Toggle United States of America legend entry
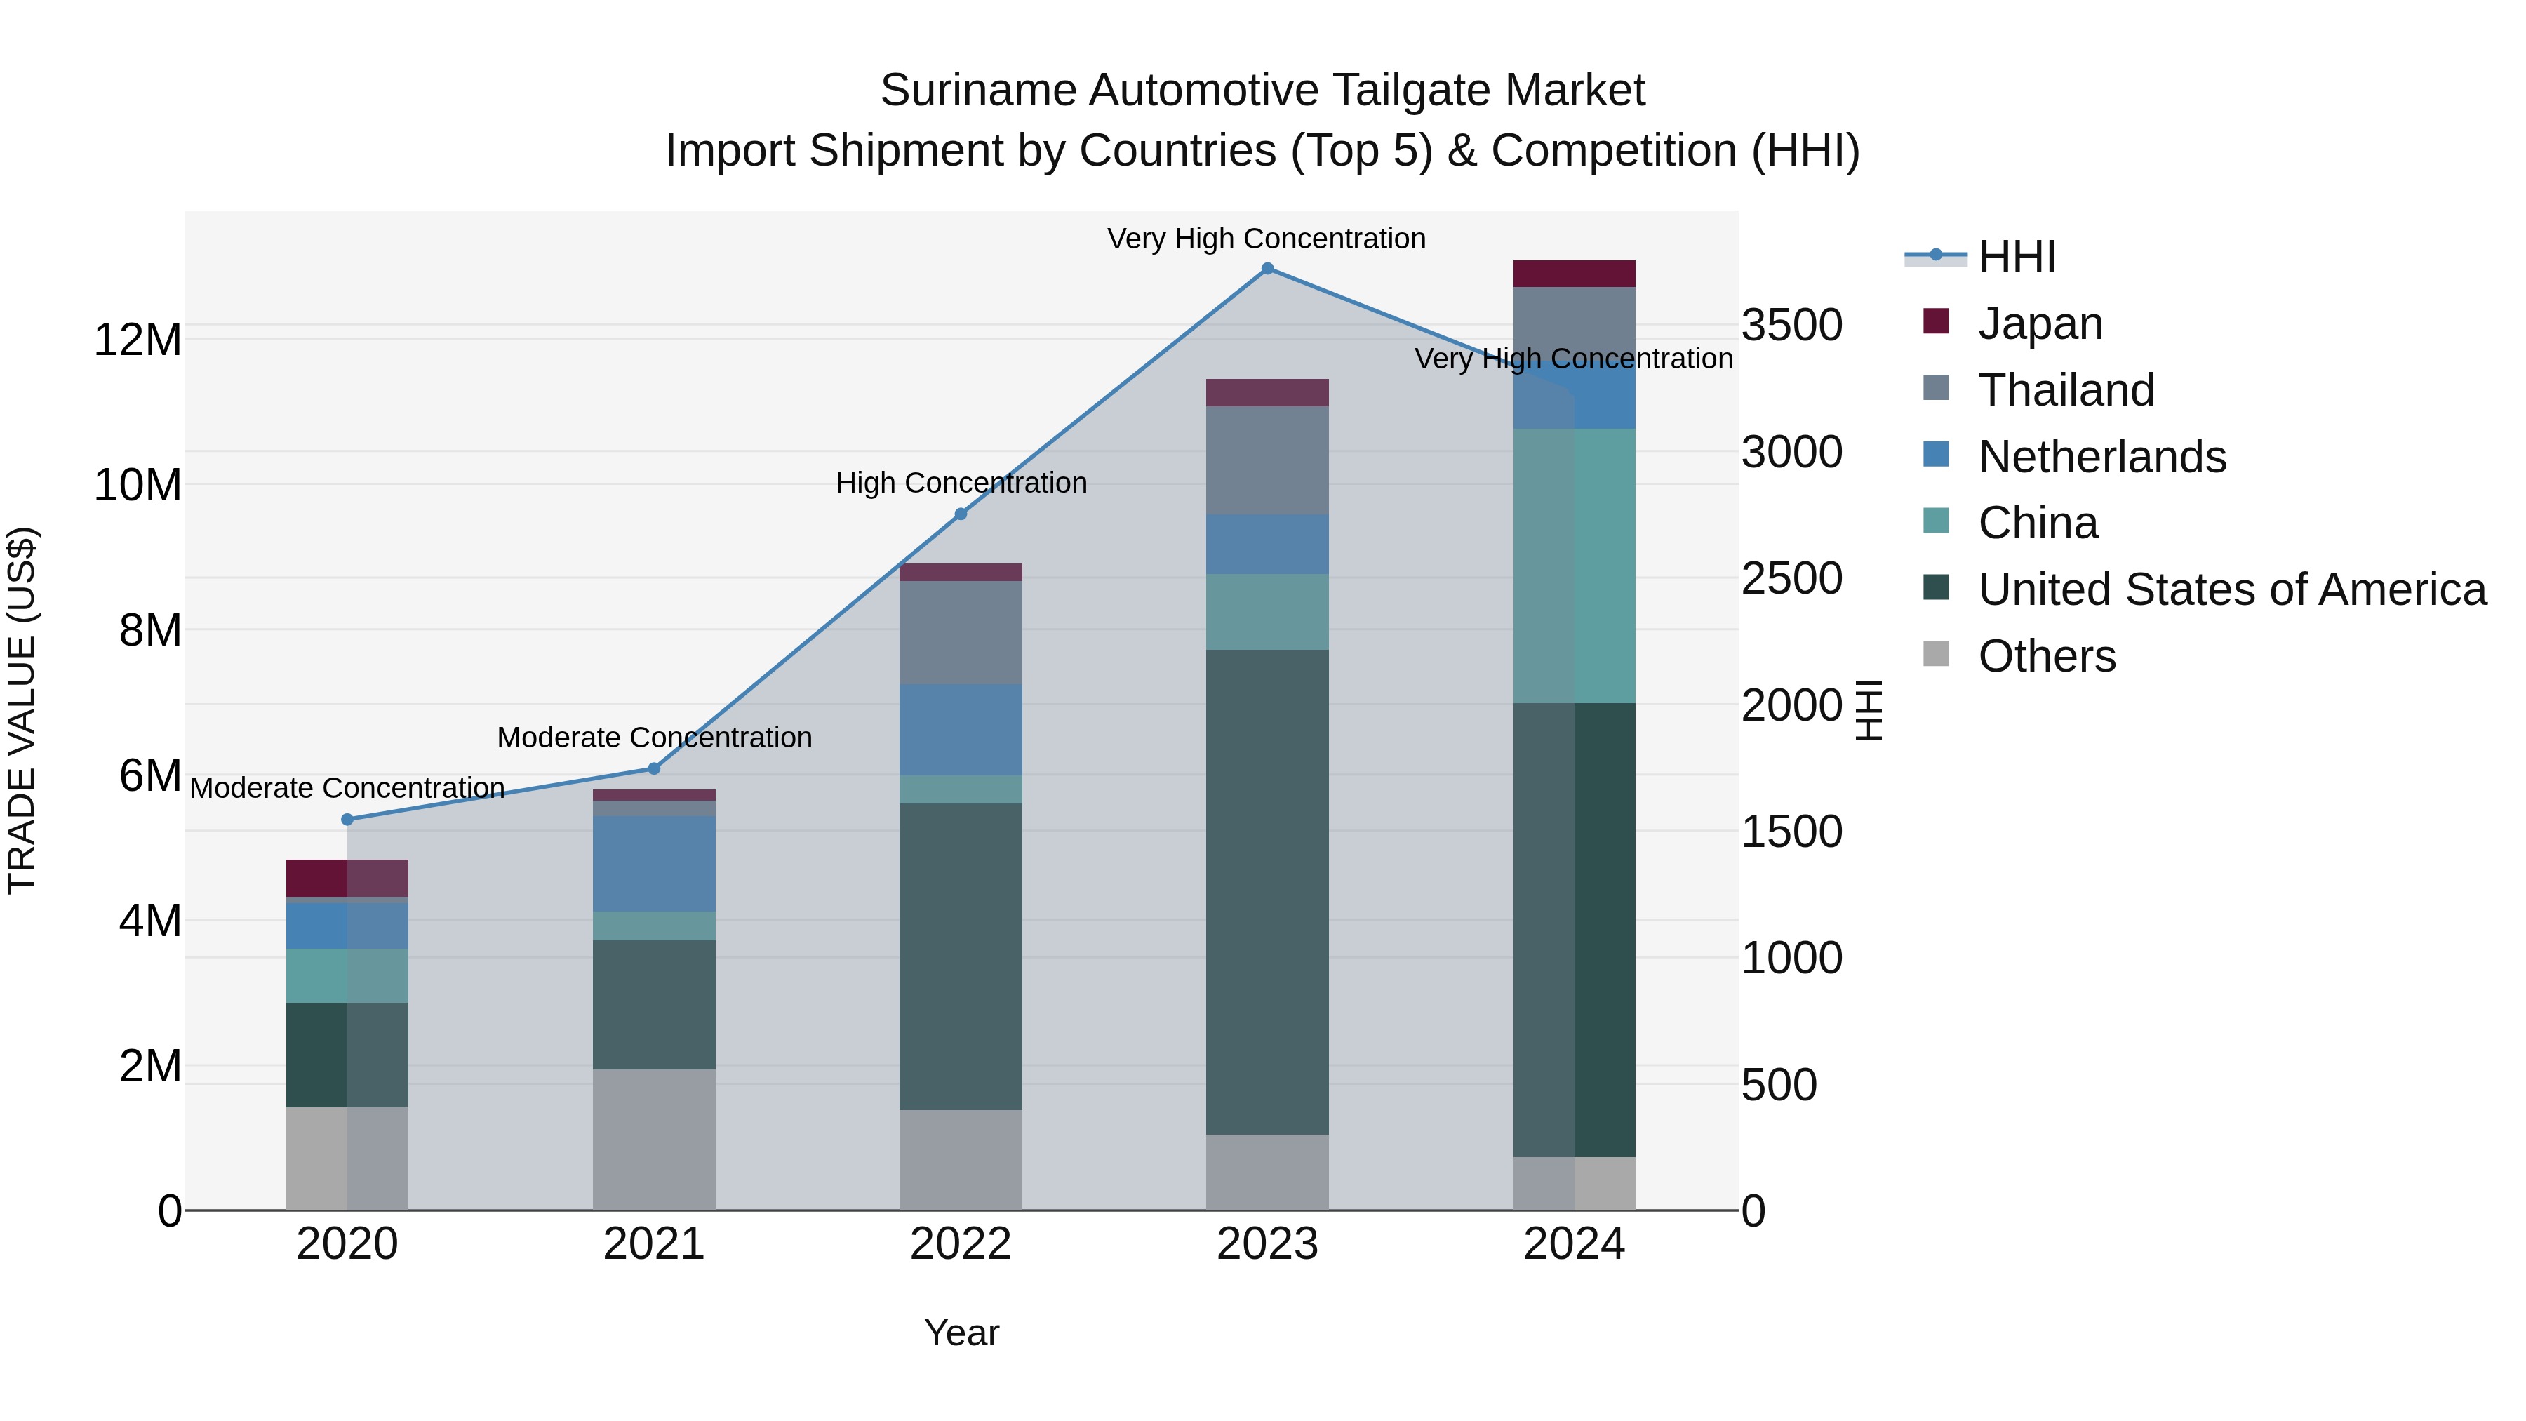 point(2205,589)
